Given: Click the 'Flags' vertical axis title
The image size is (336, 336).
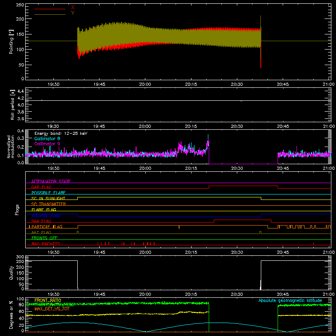Looking at the screenshot, I should [x=17, y=210].
